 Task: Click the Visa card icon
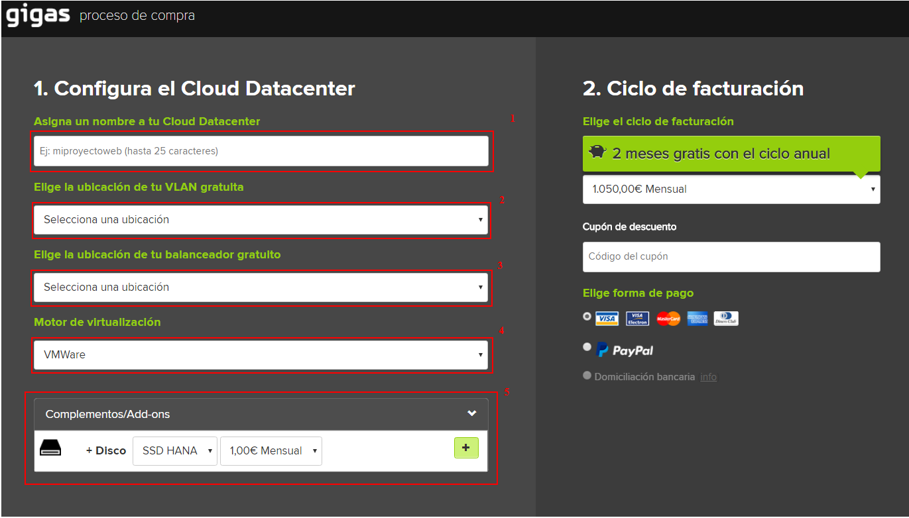click(x=607, y=319)
